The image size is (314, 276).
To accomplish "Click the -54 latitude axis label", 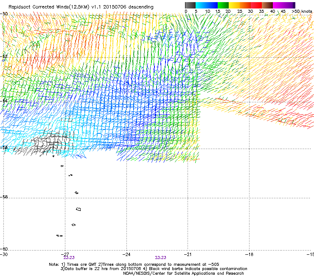I will point(4,101).
